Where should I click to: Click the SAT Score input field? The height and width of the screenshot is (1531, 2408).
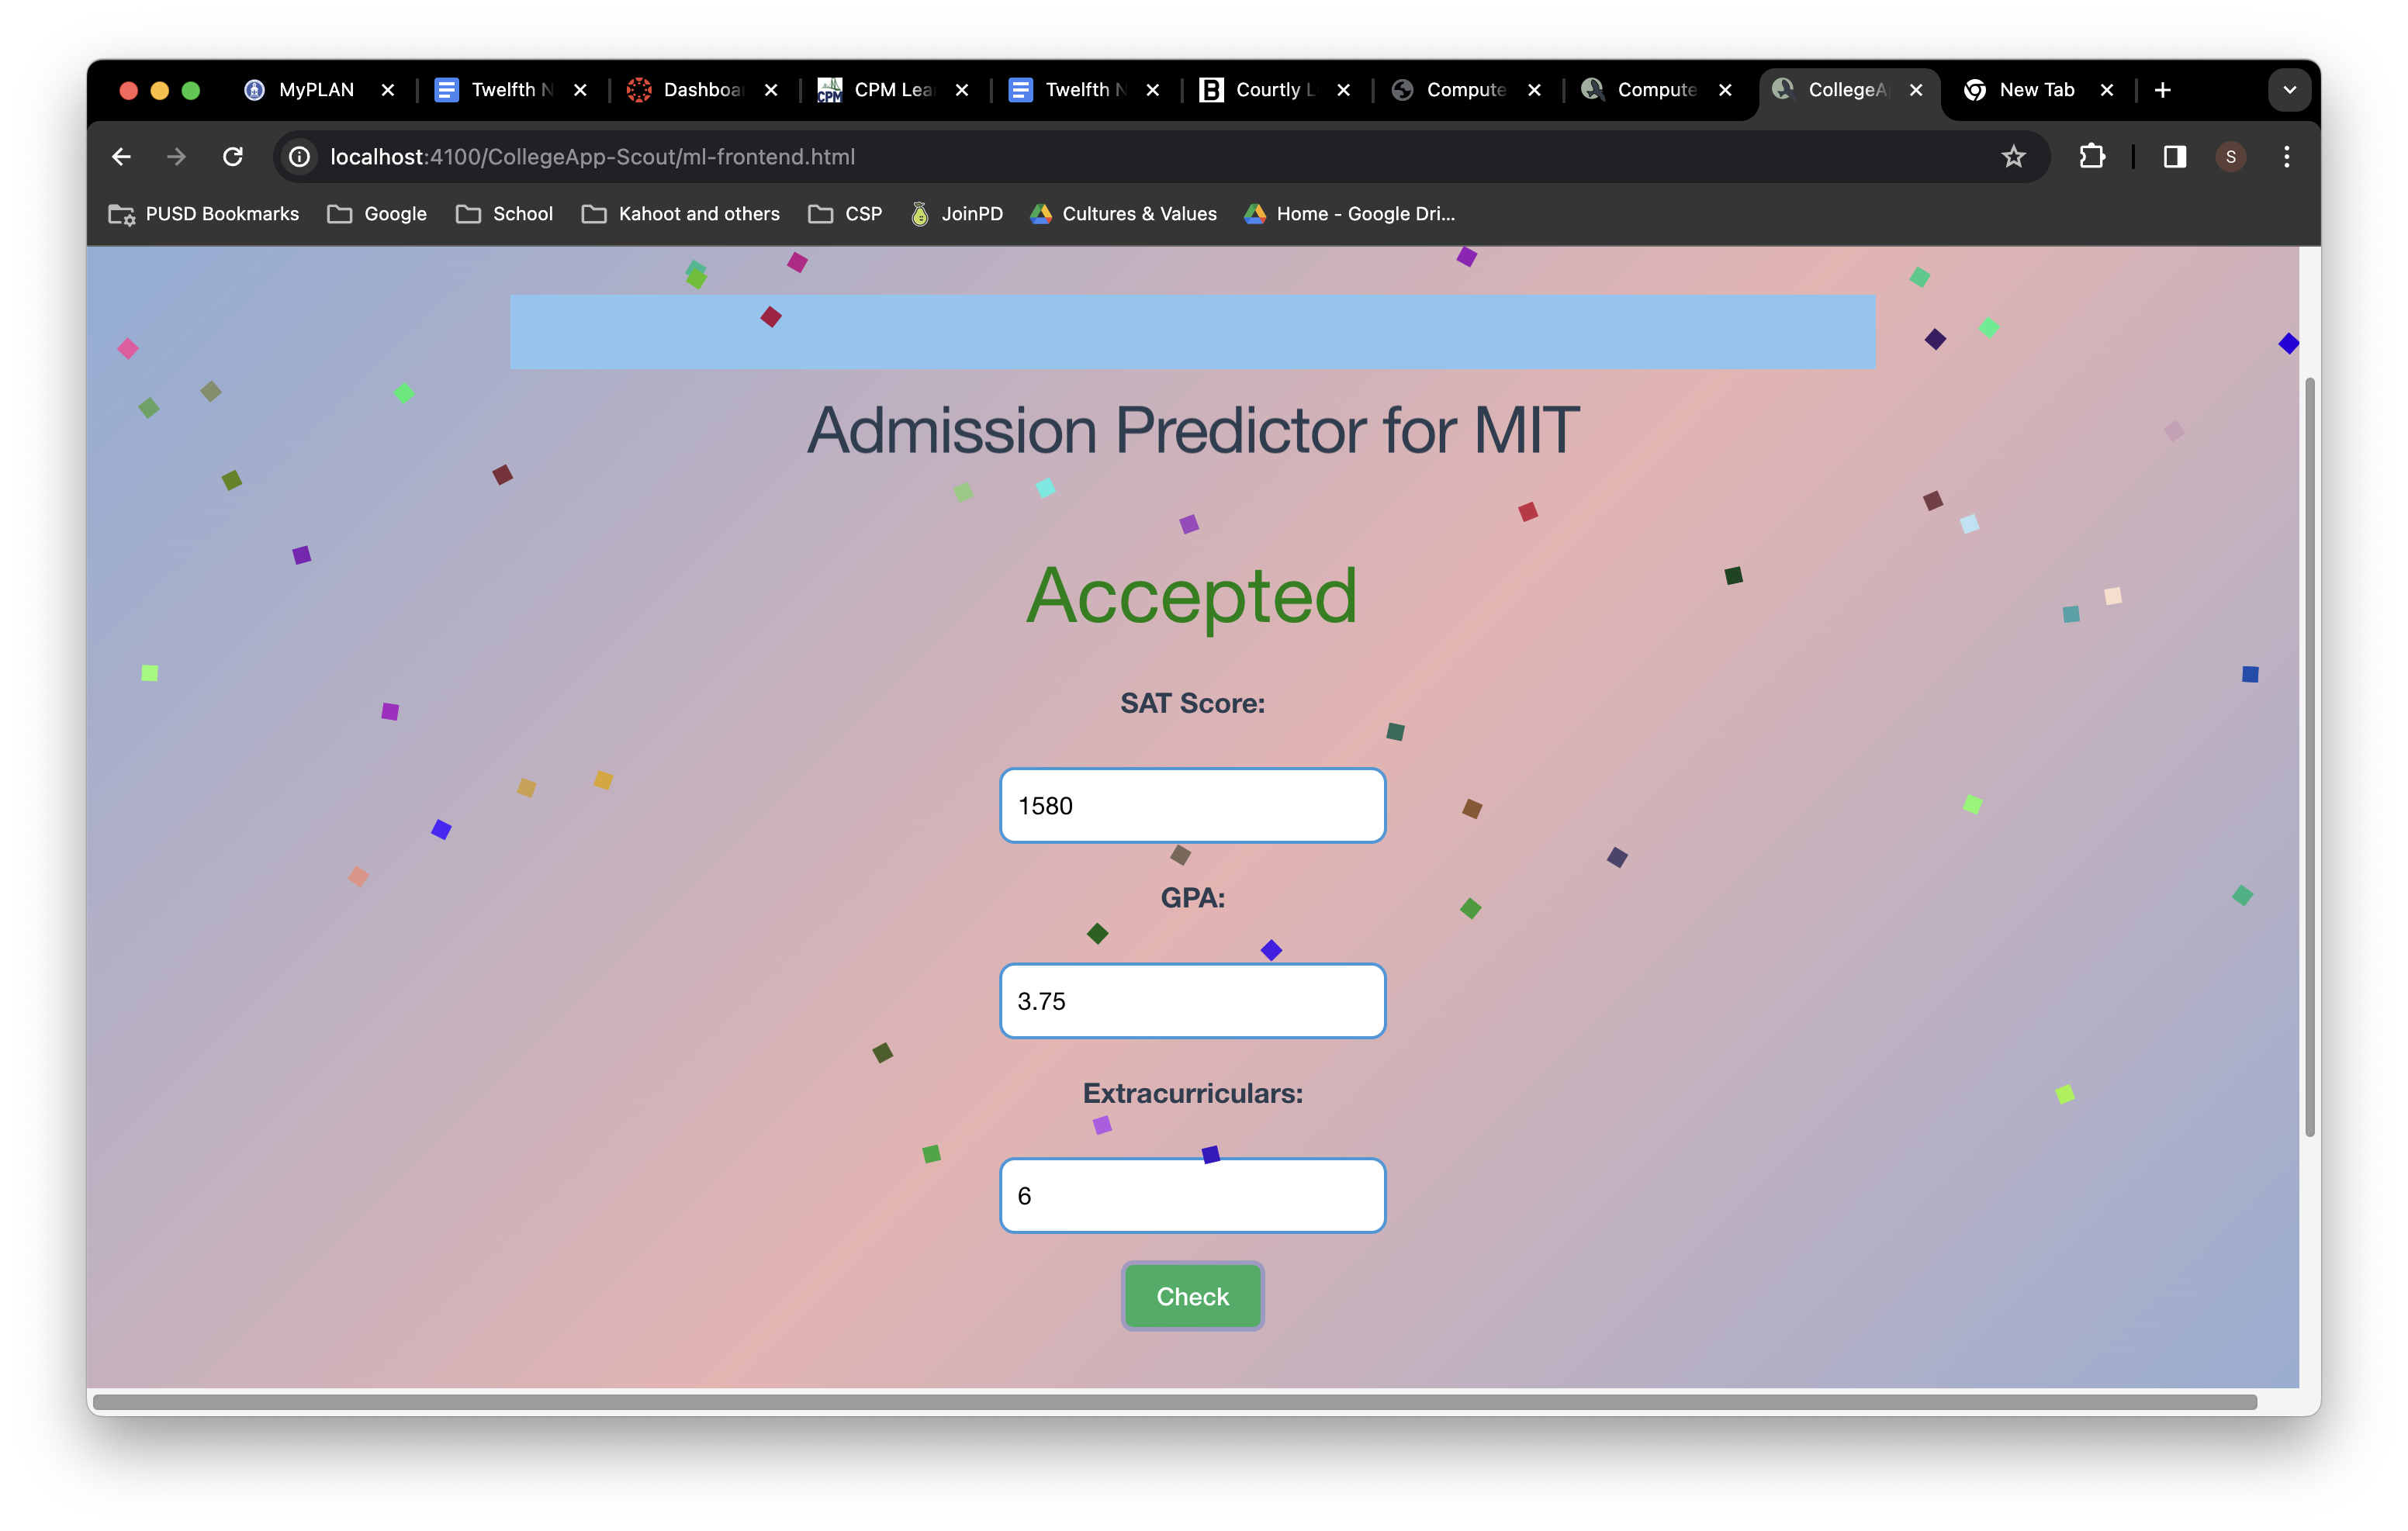pos(1192,806)
